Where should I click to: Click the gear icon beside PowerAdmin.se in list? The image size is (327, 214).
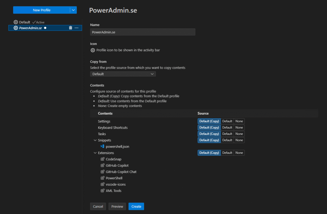[16, 28]
